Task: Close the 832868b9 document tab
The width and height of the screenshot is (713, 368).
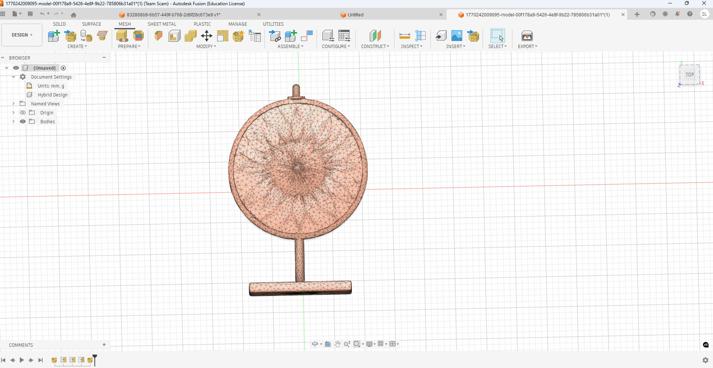Action: click(x=259, y=15)
